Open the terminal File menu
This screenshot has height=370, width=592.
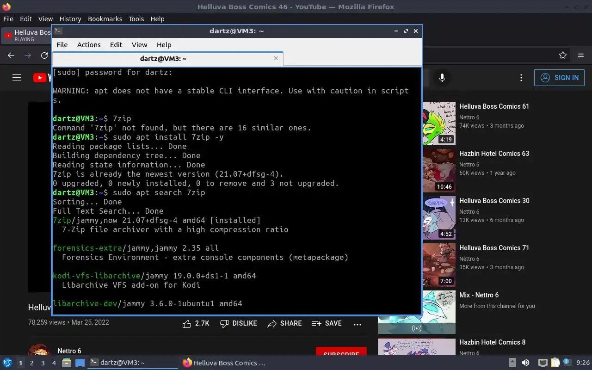(x=62, y=45)
